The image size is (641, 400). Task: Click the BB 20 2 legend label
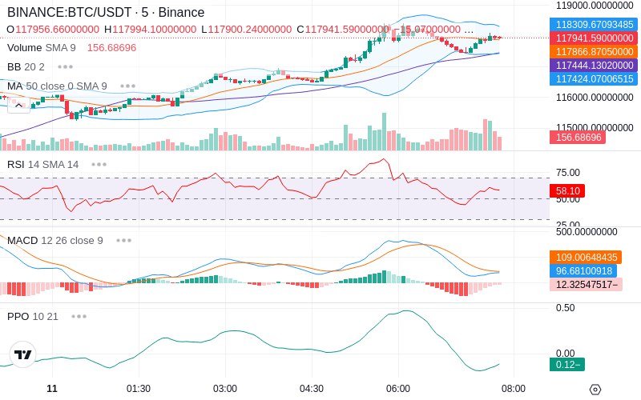pos(26,67)
